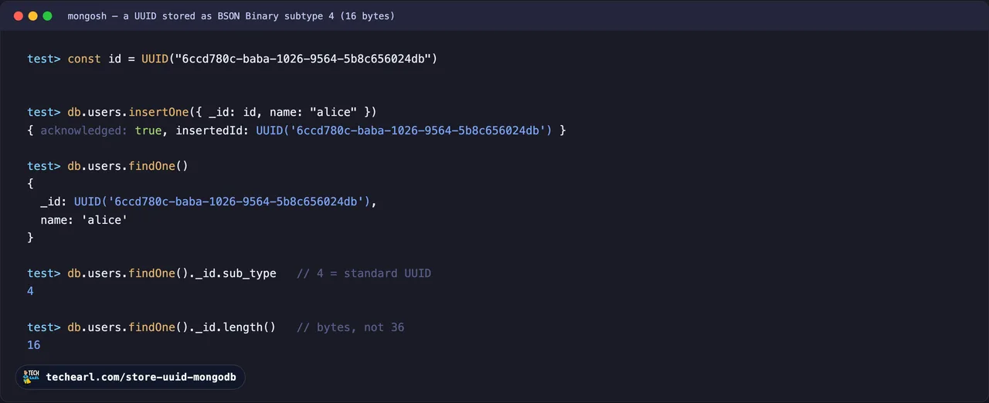This screenshot has height=403, width=989.
Task: Click the _id.length() command line
Action: click(151, 327)
